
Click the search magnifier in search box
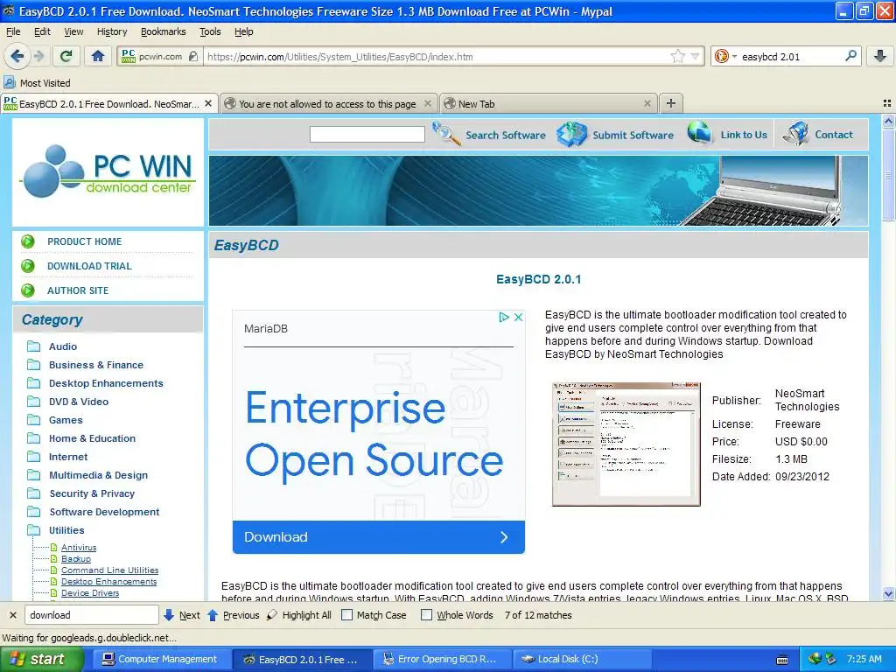[x=850, y=56]
